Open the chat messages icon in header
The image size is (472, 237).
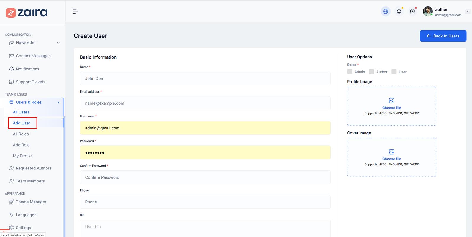[x=412, y=11]
